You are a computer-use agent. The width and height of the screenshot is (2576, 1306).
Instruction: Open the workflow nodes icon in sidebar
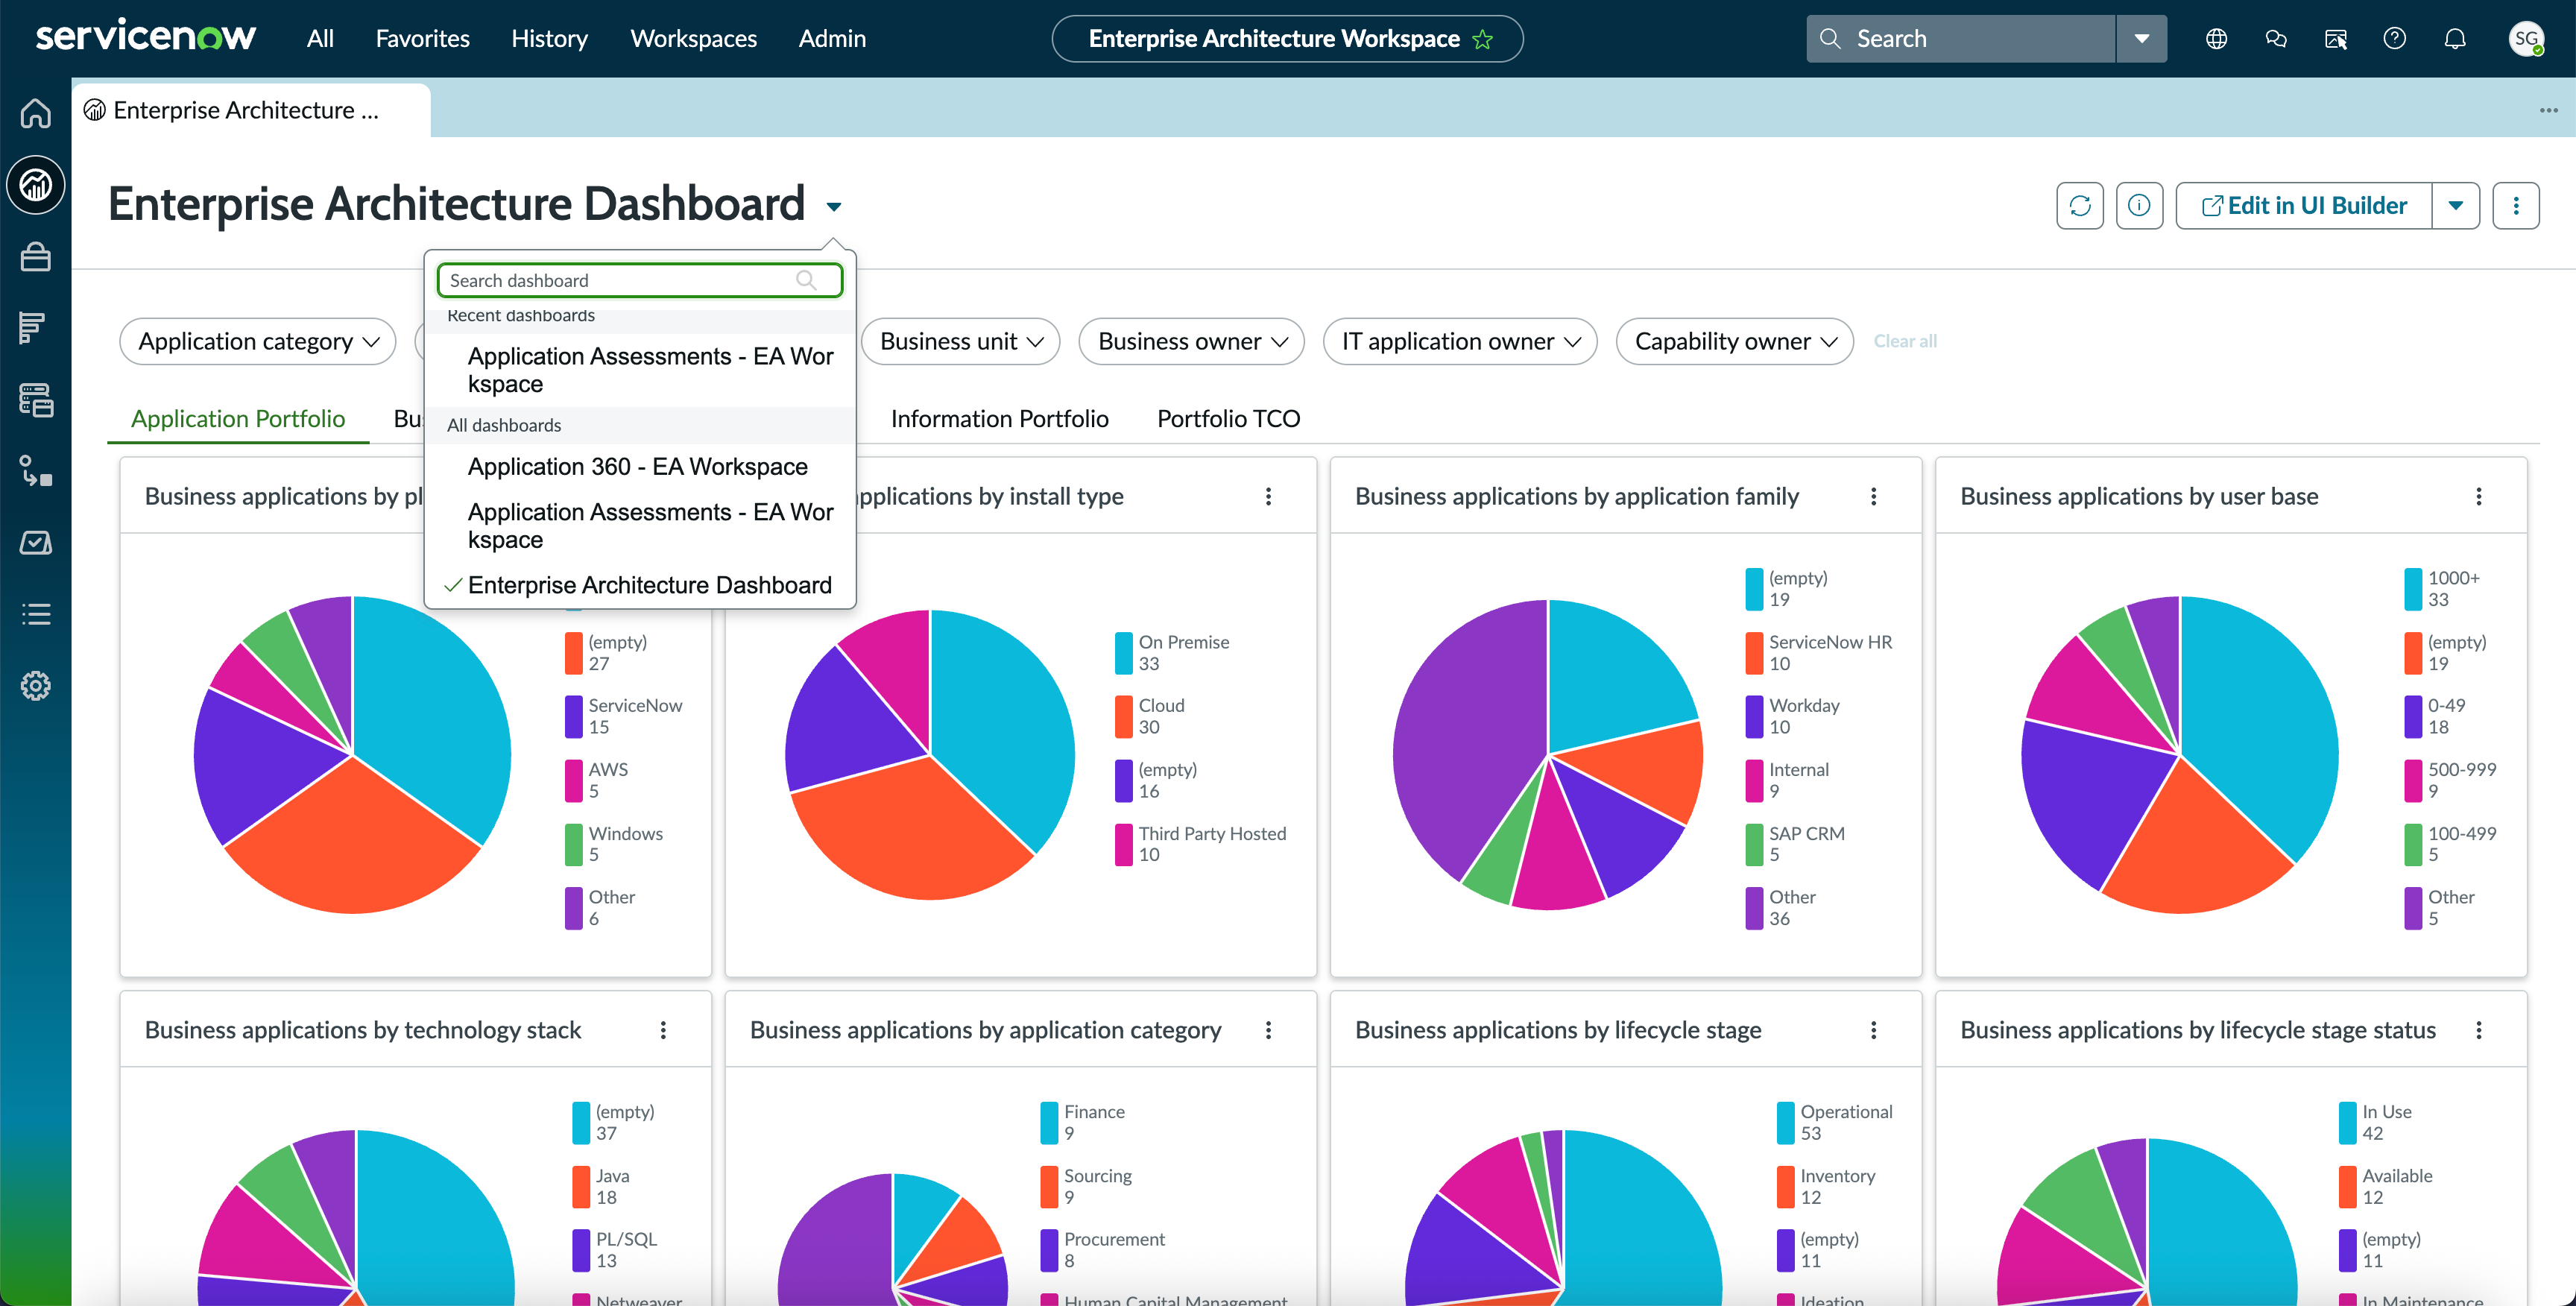point(36,471)
